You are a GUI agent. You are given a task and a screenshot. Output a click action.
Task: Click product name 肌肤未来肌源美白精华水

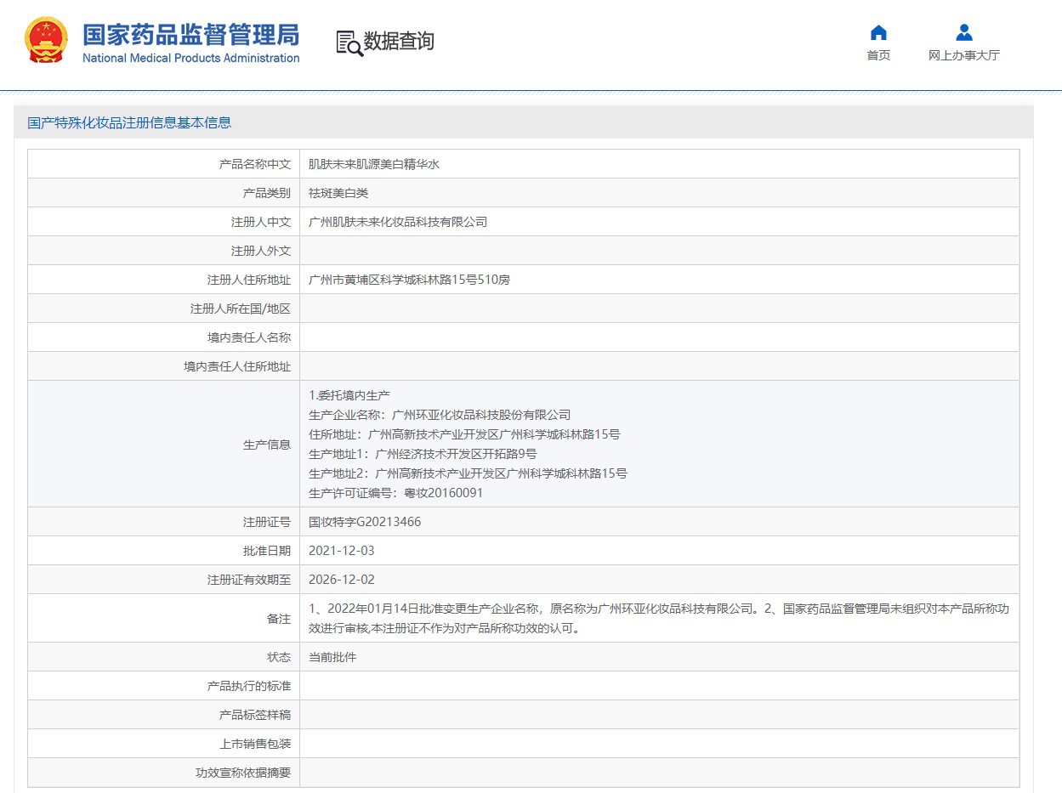click(x=373, y=164)
